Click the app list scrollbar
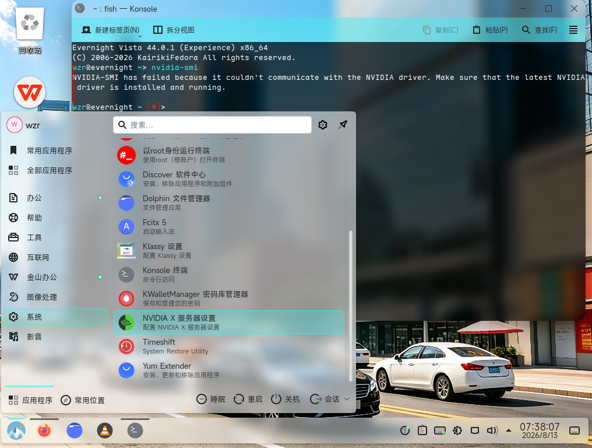Screen dimensions: 592x448 pyautogui.click(x=350, y=306)
